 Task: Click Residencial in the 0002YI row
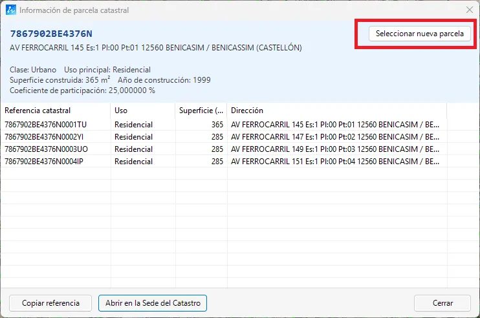(133, 136)
